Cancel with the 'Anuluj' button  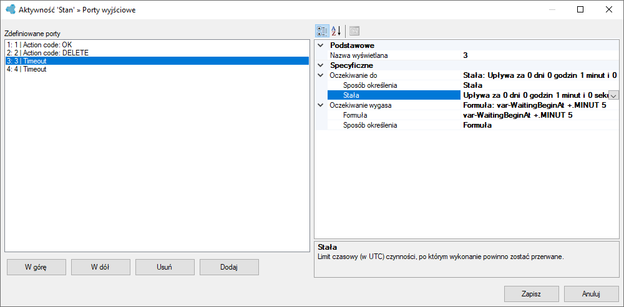pyautogui.click(x=590, y=295)
